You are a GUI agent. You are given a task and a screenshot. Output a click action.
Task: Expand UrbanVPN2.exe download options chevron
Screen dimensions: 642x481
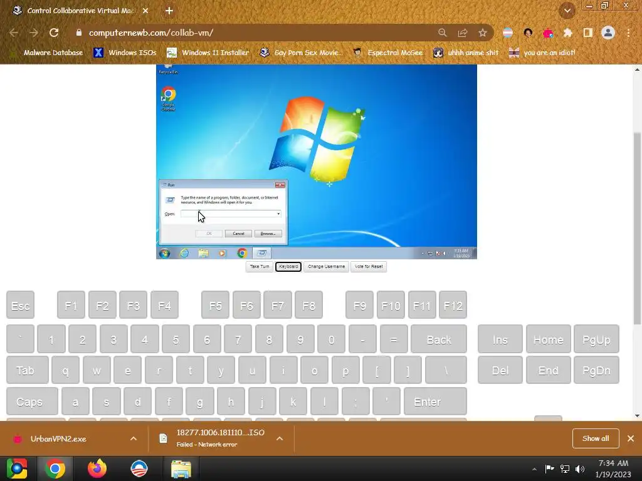click(134, 438)
